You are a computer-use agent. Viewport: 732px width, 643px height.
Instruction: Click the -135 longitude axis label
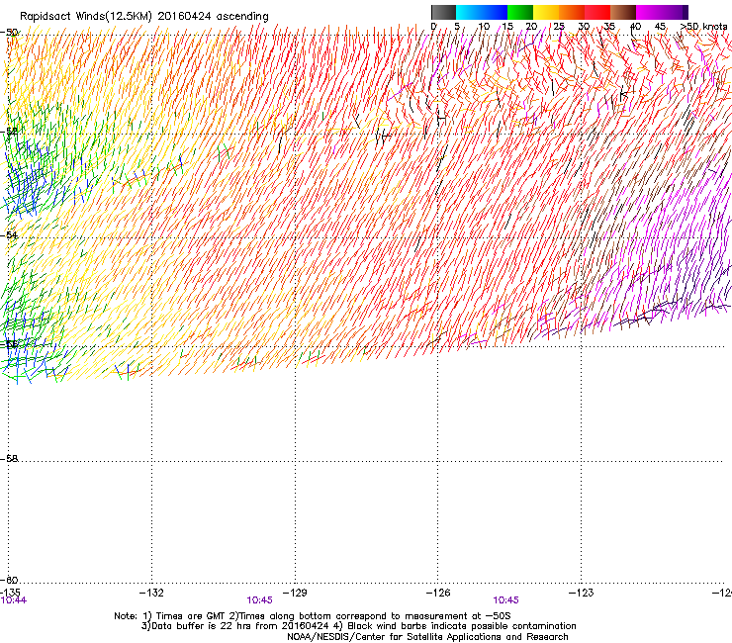click(10, 593)
